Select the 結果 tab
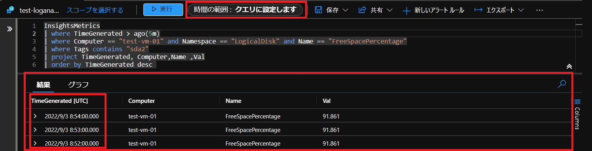Viewport: 592px width, 151px height. pos(43,84)
